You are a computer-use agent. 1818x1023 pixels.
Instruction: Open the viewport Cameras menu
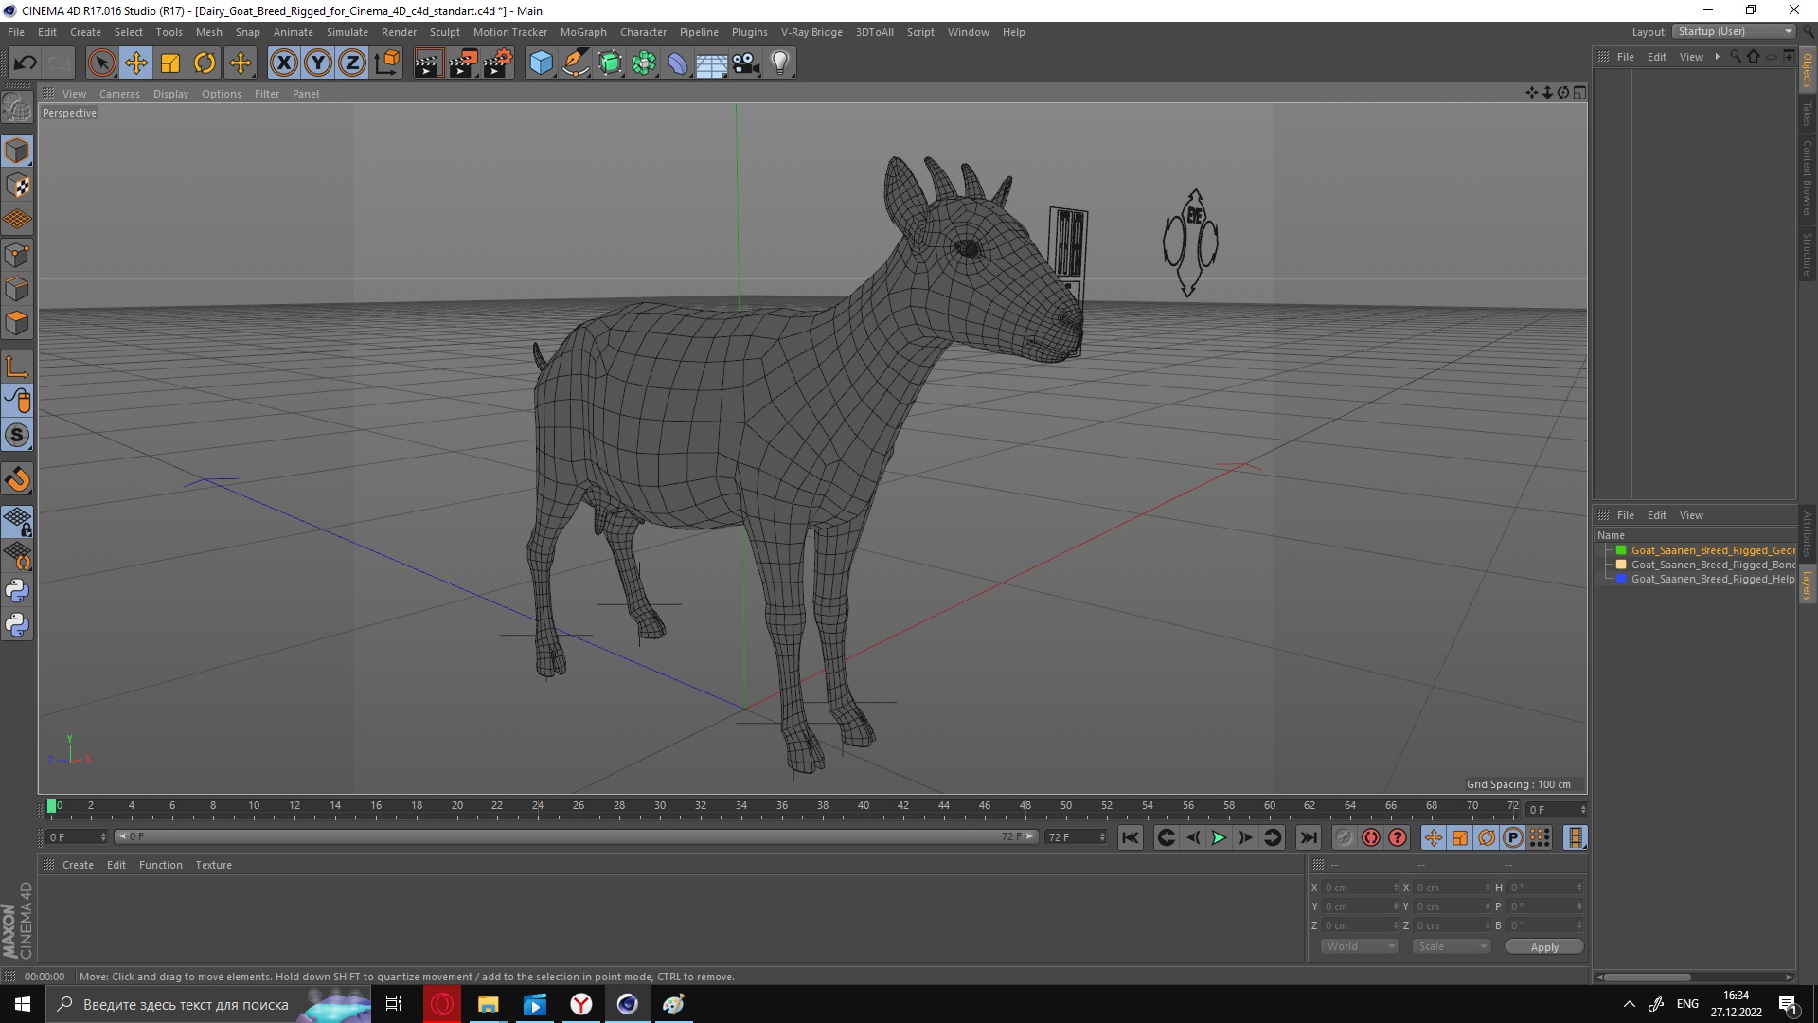(119, 94)
